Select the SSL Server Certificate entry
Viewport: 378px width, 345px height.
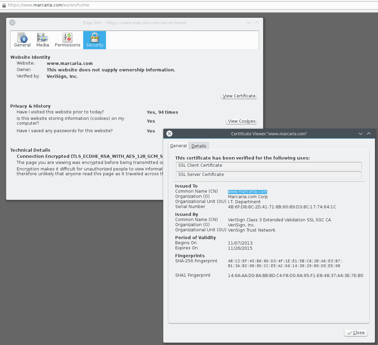point(269,175)
